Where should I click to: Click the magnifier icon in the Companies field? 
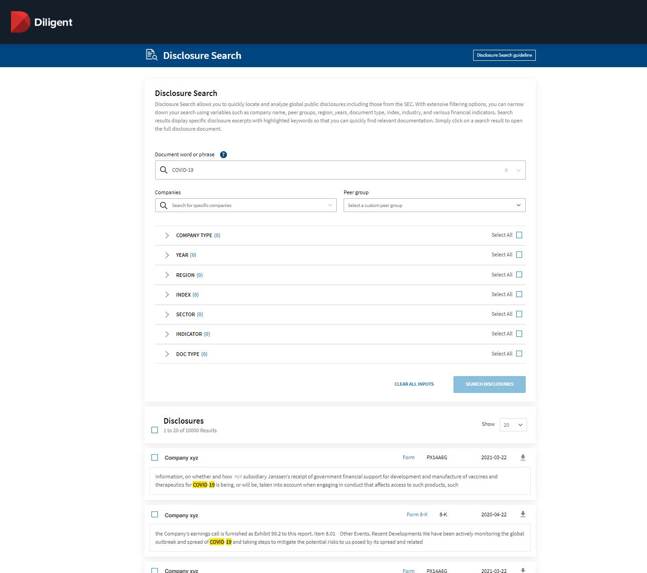pyautogui.click(x=163, y=205)
